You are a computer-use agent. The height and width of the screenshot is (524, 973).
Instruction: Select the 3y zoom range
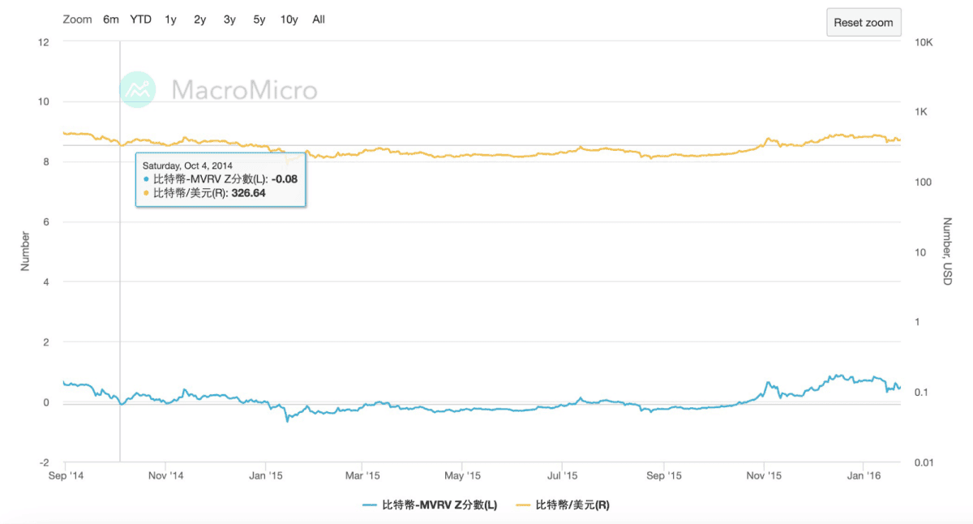click(x=229, y=19)
